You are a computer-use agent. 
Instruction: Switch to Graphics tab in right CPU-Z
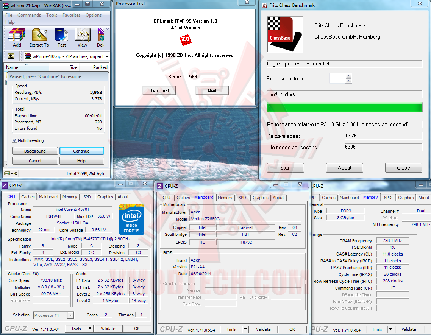pos(406,197)
